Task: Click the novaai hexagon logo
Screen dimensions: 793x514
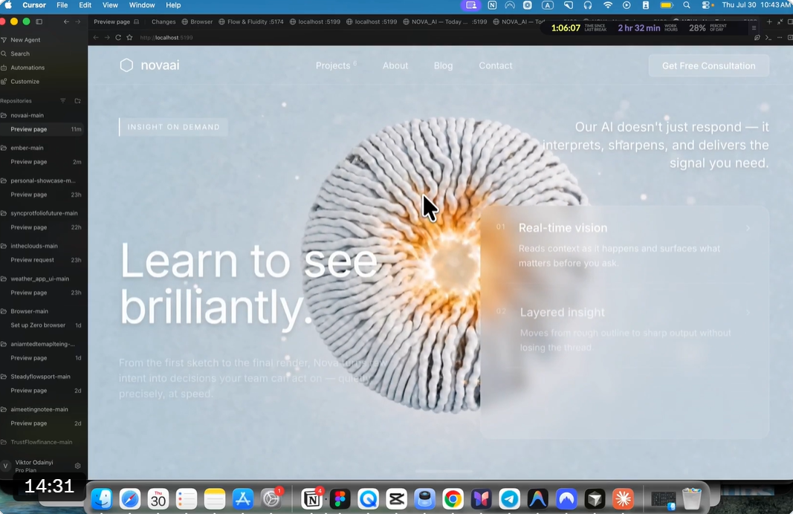Action: [x=126, y=65]
